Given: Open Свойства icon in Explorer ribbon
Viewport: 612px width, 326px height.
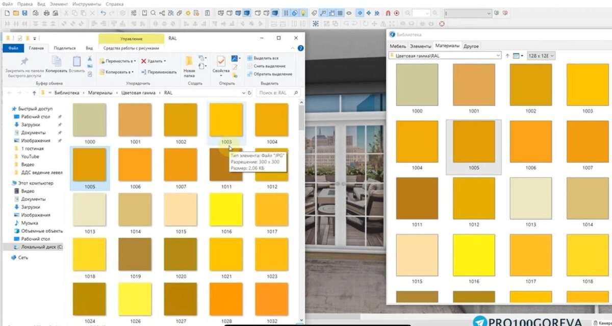Looking at the screenshot, I should coord(221,65).
